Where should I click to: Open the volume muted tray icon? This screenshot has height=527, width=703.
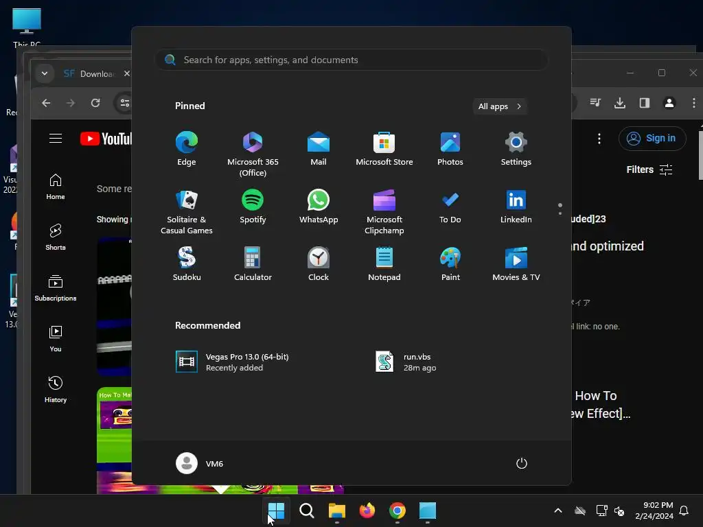pyautogui.click(x=620, y=511)
